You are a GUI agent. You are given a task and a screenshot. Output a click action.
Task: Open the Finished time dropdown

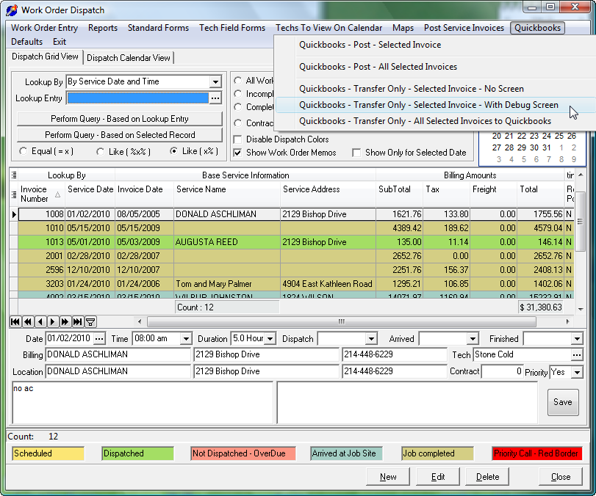pyautogui.click(x=577, y=338)
